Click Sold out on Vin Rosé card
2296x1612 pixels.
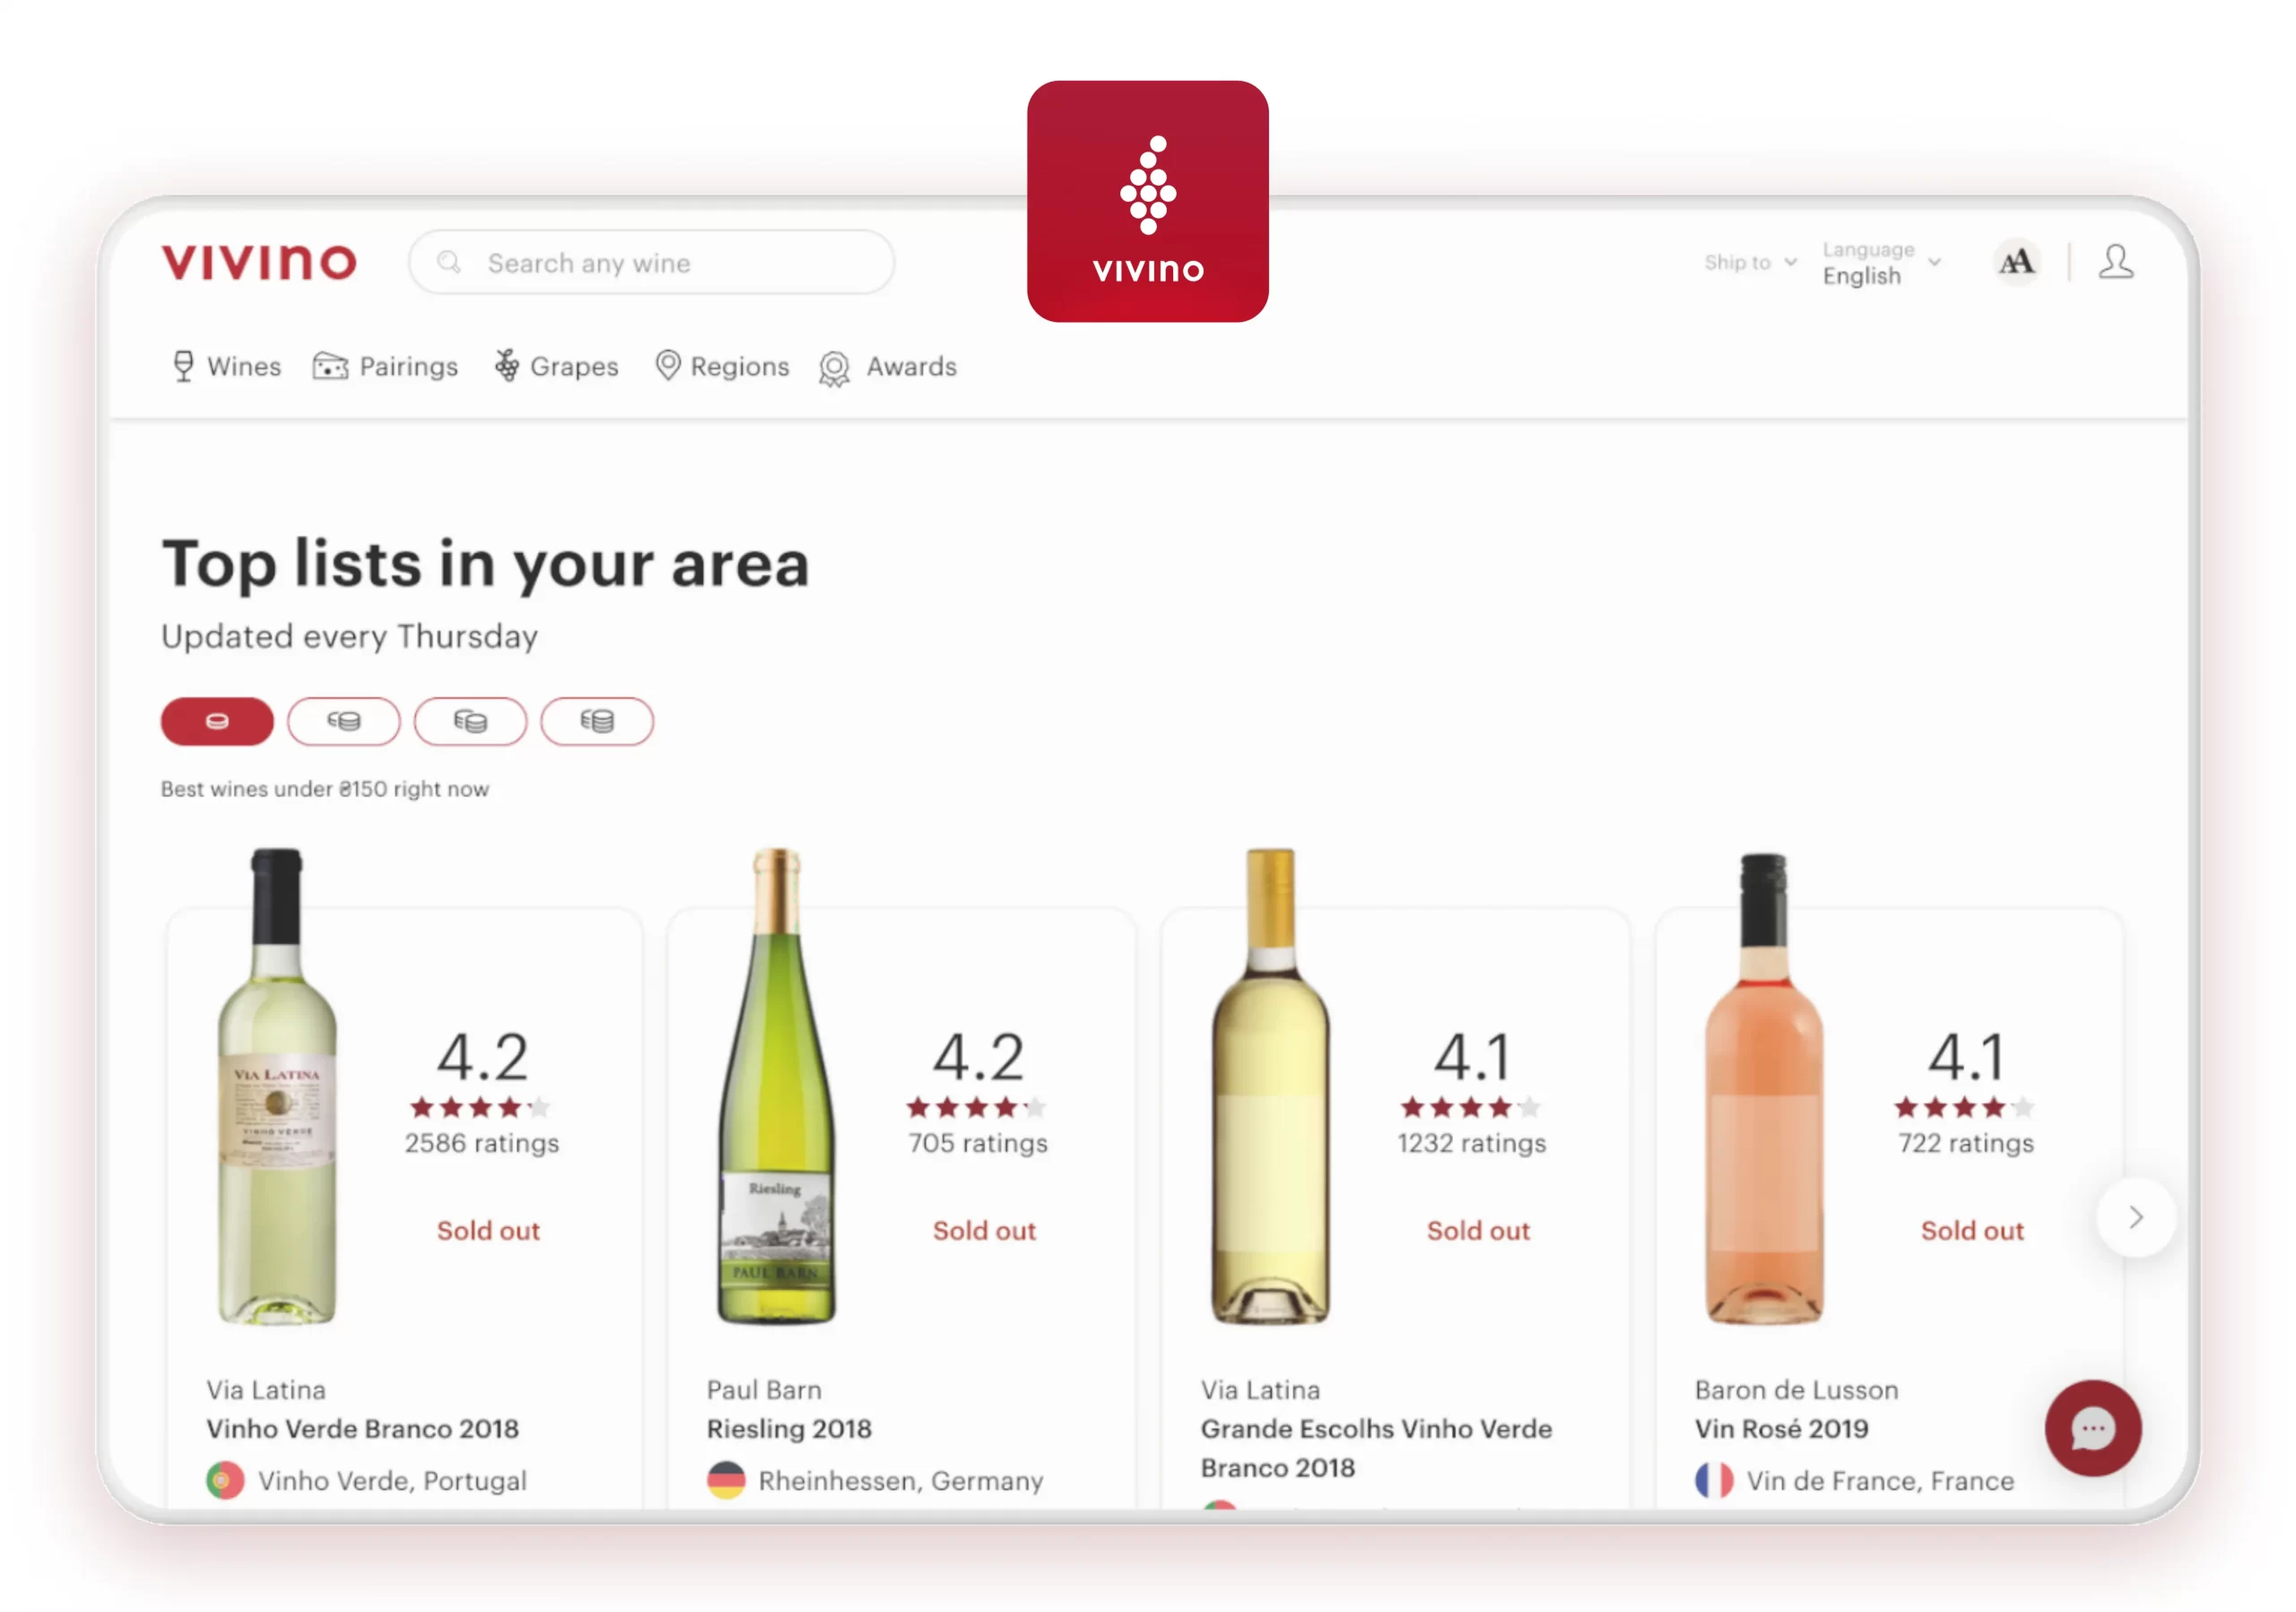pos(1972,1231)
